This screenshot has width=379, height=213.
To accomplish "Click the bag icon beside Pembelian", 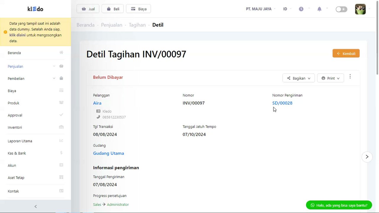I will [61, 78].
